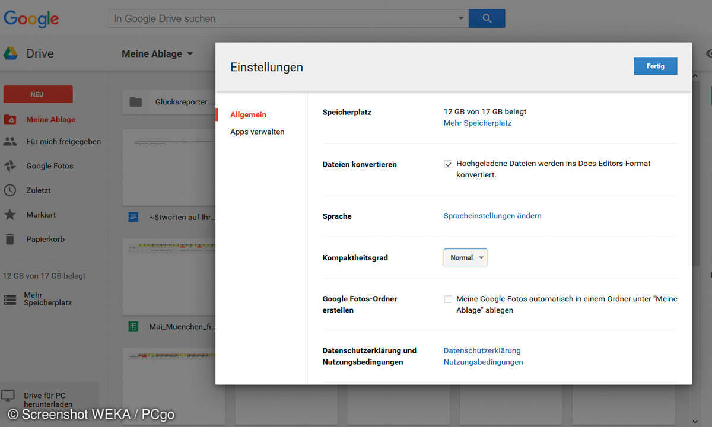This screenshot has height=427, width=712.
Task: Uncheck the Dateien konvertieren checkbox
Action: point(448,164)
